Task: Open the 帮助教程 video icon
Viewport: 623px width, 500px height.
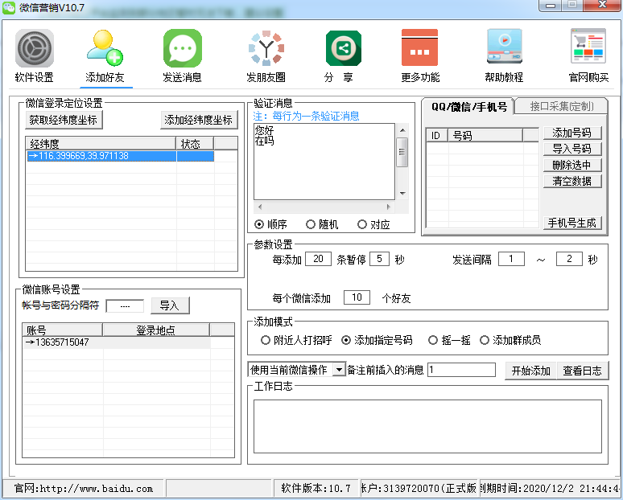Action: (504, 46)
